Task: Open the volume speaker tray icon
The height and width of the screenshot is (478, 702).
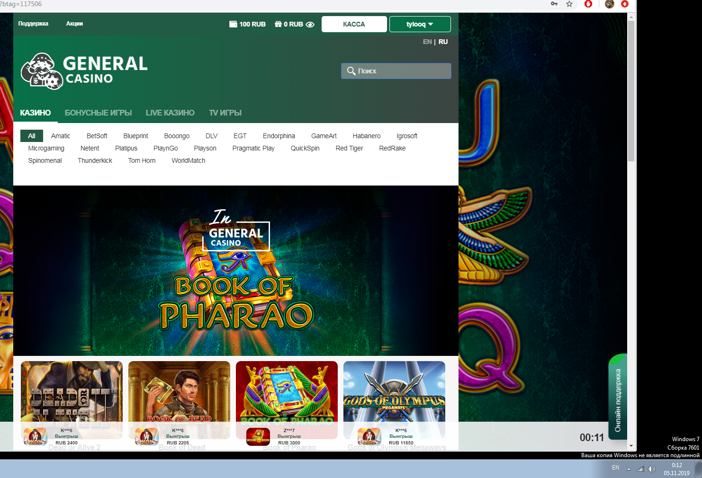Action: (x=652, y=469)
